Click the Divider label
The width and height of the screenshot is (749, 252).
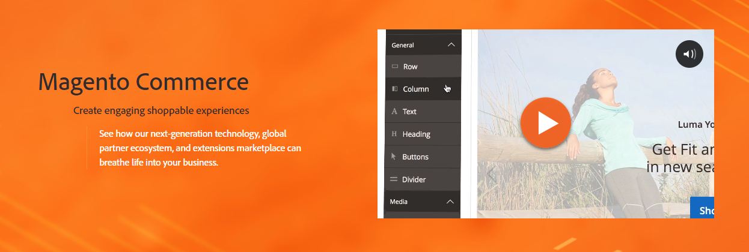(x=414, y=179)
